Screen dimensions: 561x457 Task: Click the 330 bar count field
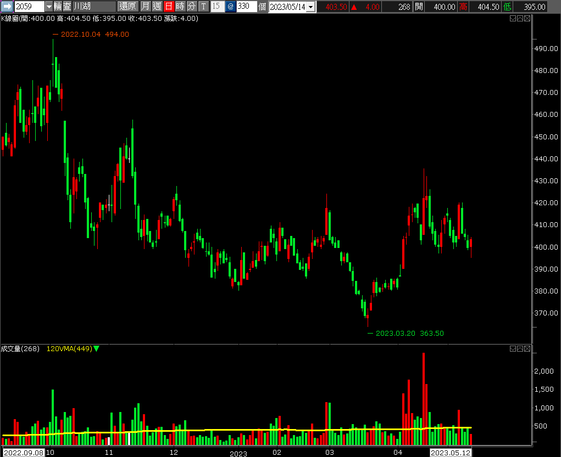(x=246, y=7)
